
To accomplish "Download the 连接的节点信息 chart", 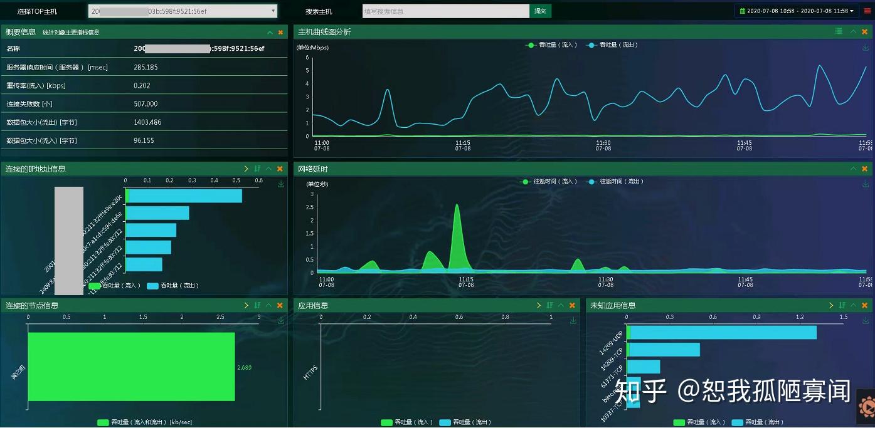I will click(281, 320).
